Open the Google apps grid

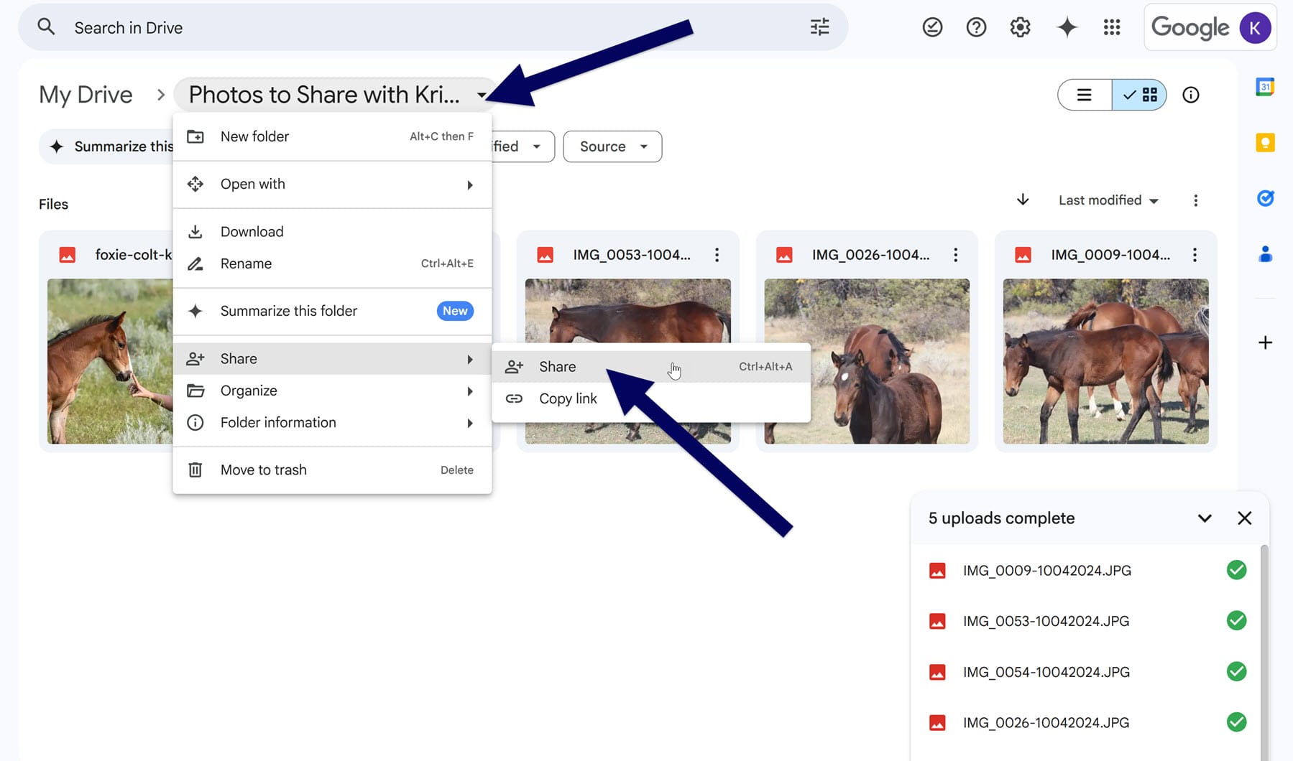point(1111,27)
